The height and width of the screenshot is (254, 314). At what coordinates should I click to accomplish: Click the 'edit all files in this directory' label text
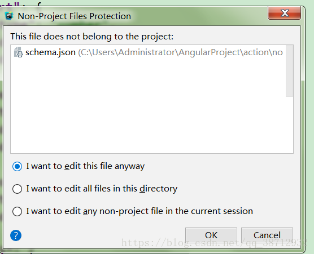click(x=102, y=189)
